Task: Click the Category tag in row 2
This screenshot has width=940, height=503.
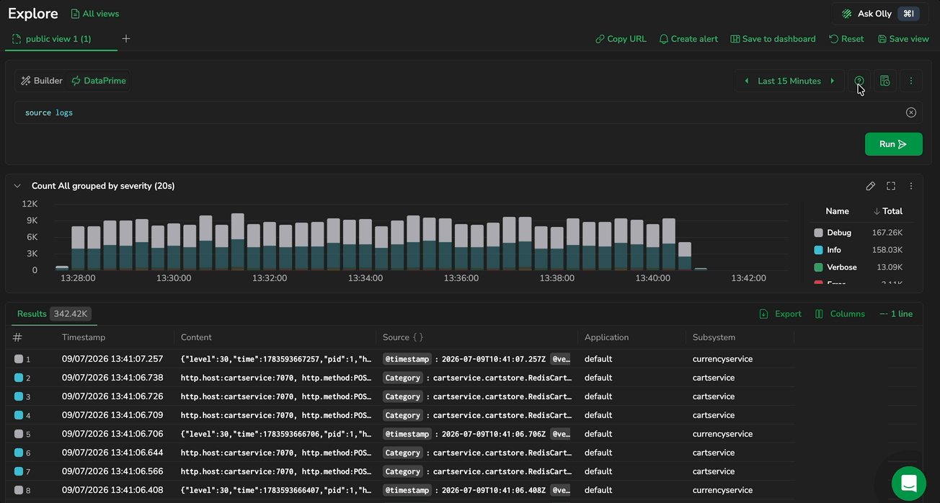Action: pyautogui.click(x=403, y=378)
